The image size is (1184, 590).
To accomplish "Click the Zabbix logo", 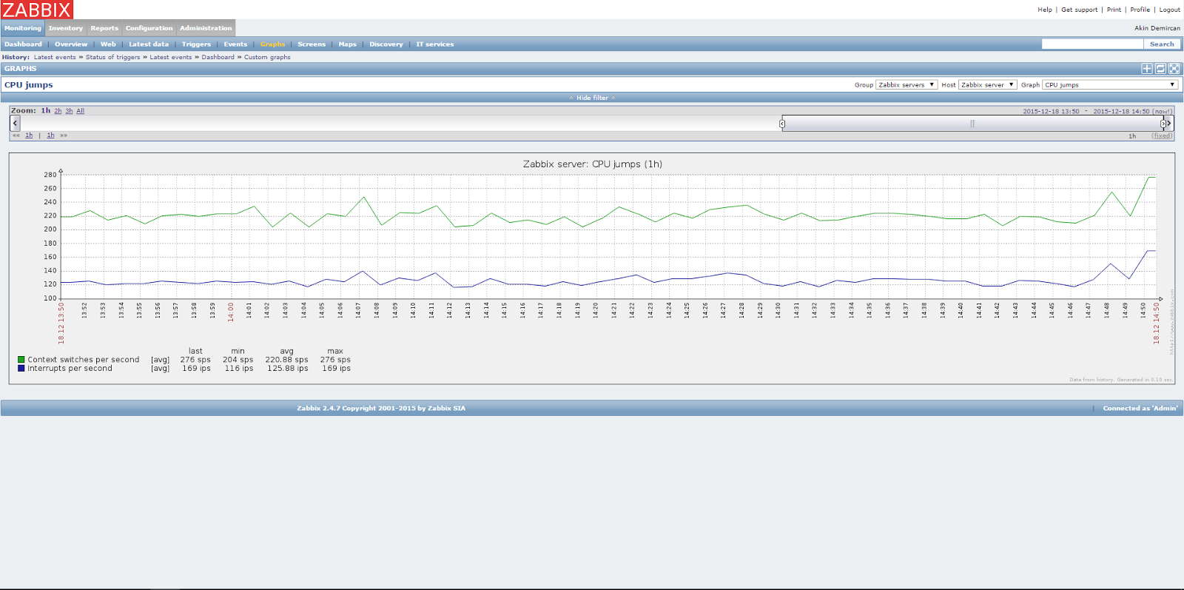I will [37, 10].
